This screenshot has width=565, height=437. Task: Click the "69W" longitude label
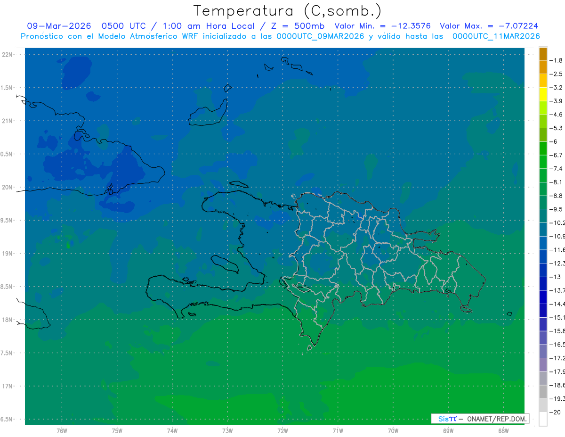pos(448,431)
